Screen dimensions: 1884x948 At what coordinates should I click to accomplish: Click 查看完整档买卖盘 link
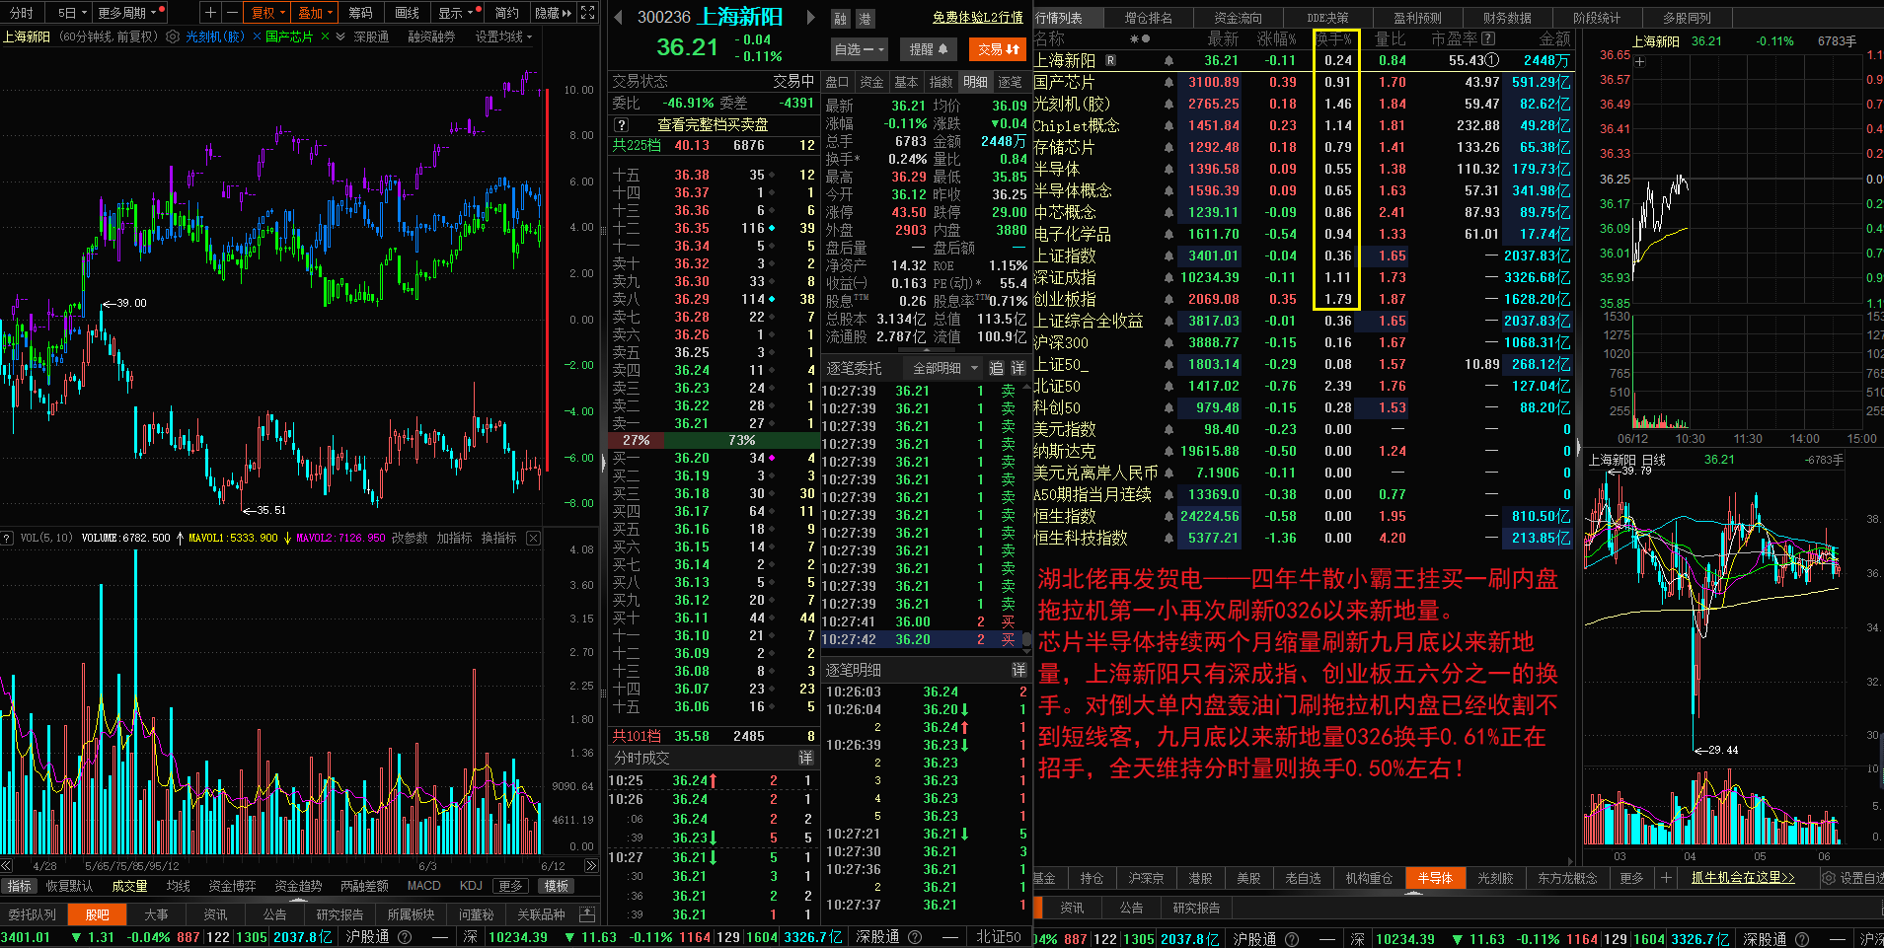(x=713, y=125)
